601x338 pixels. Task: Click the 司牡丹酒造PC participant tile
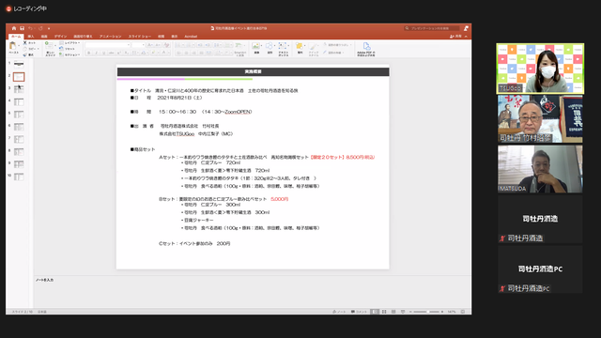click(x=540, y=269)
